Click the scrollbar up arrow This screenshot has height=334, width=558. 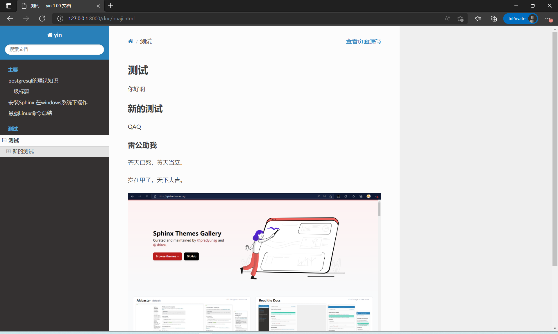click(x=555, y=29)
